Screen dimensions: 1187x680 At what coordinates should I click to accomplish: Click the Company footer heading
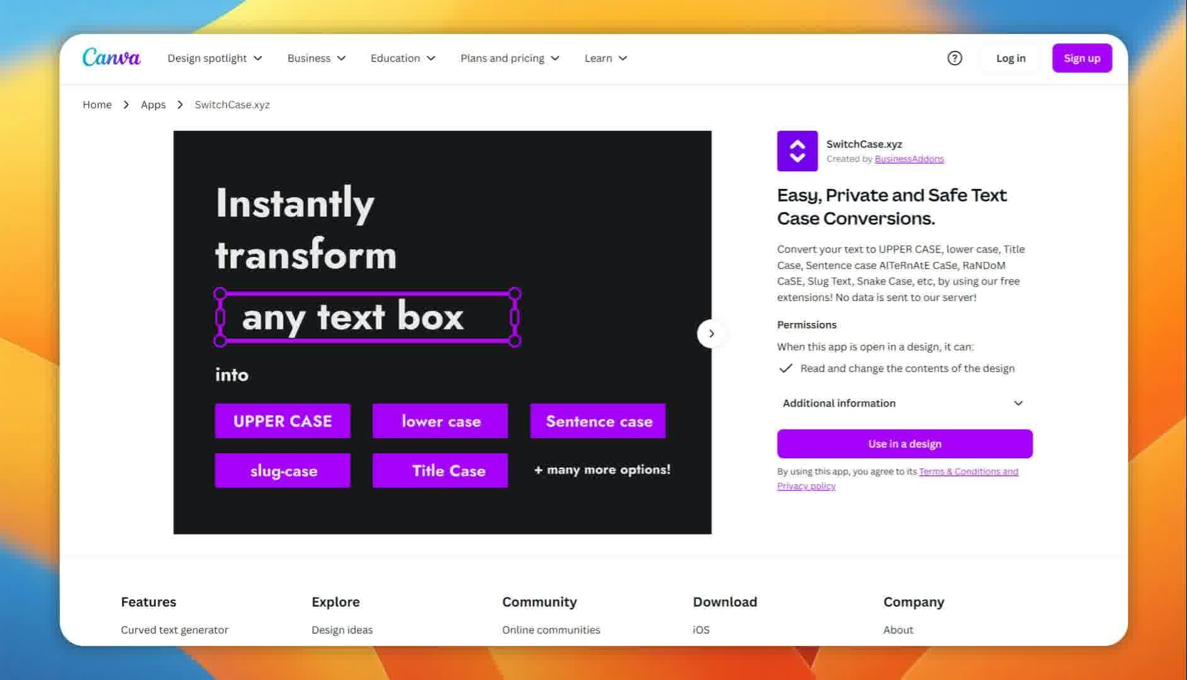[x=913, y=602]
